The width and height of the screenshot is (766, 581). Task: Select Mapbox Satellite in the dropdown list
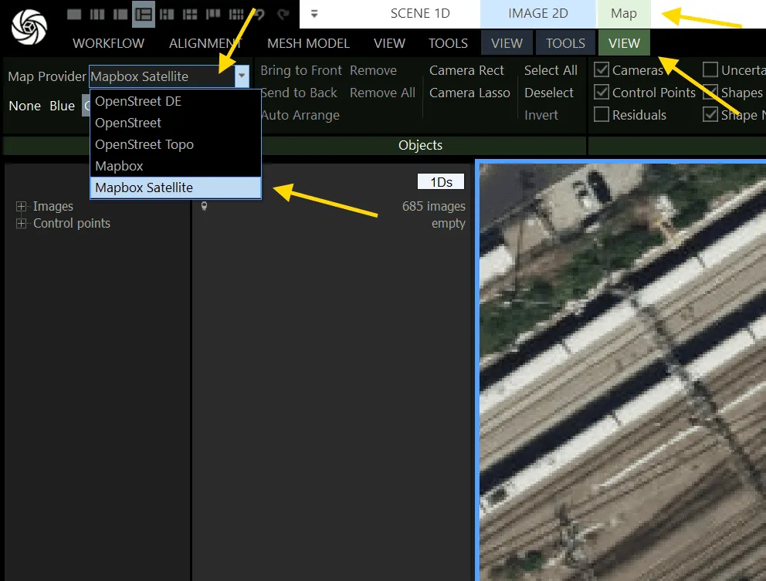click(x=175, y=187)
